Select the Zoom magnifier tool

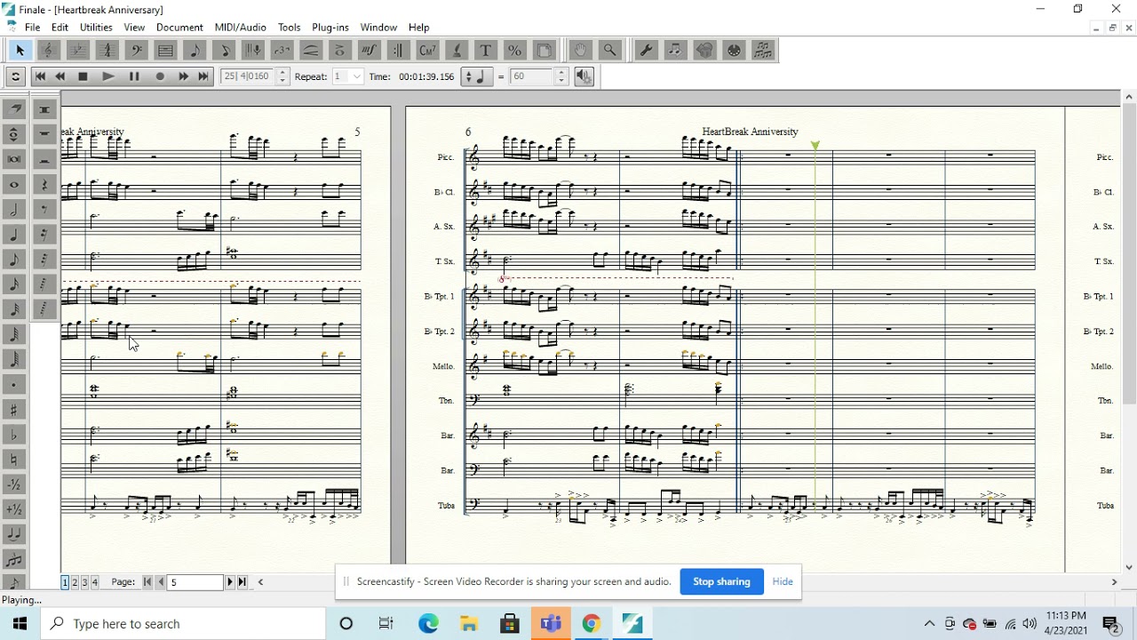(x=609, y=51)
